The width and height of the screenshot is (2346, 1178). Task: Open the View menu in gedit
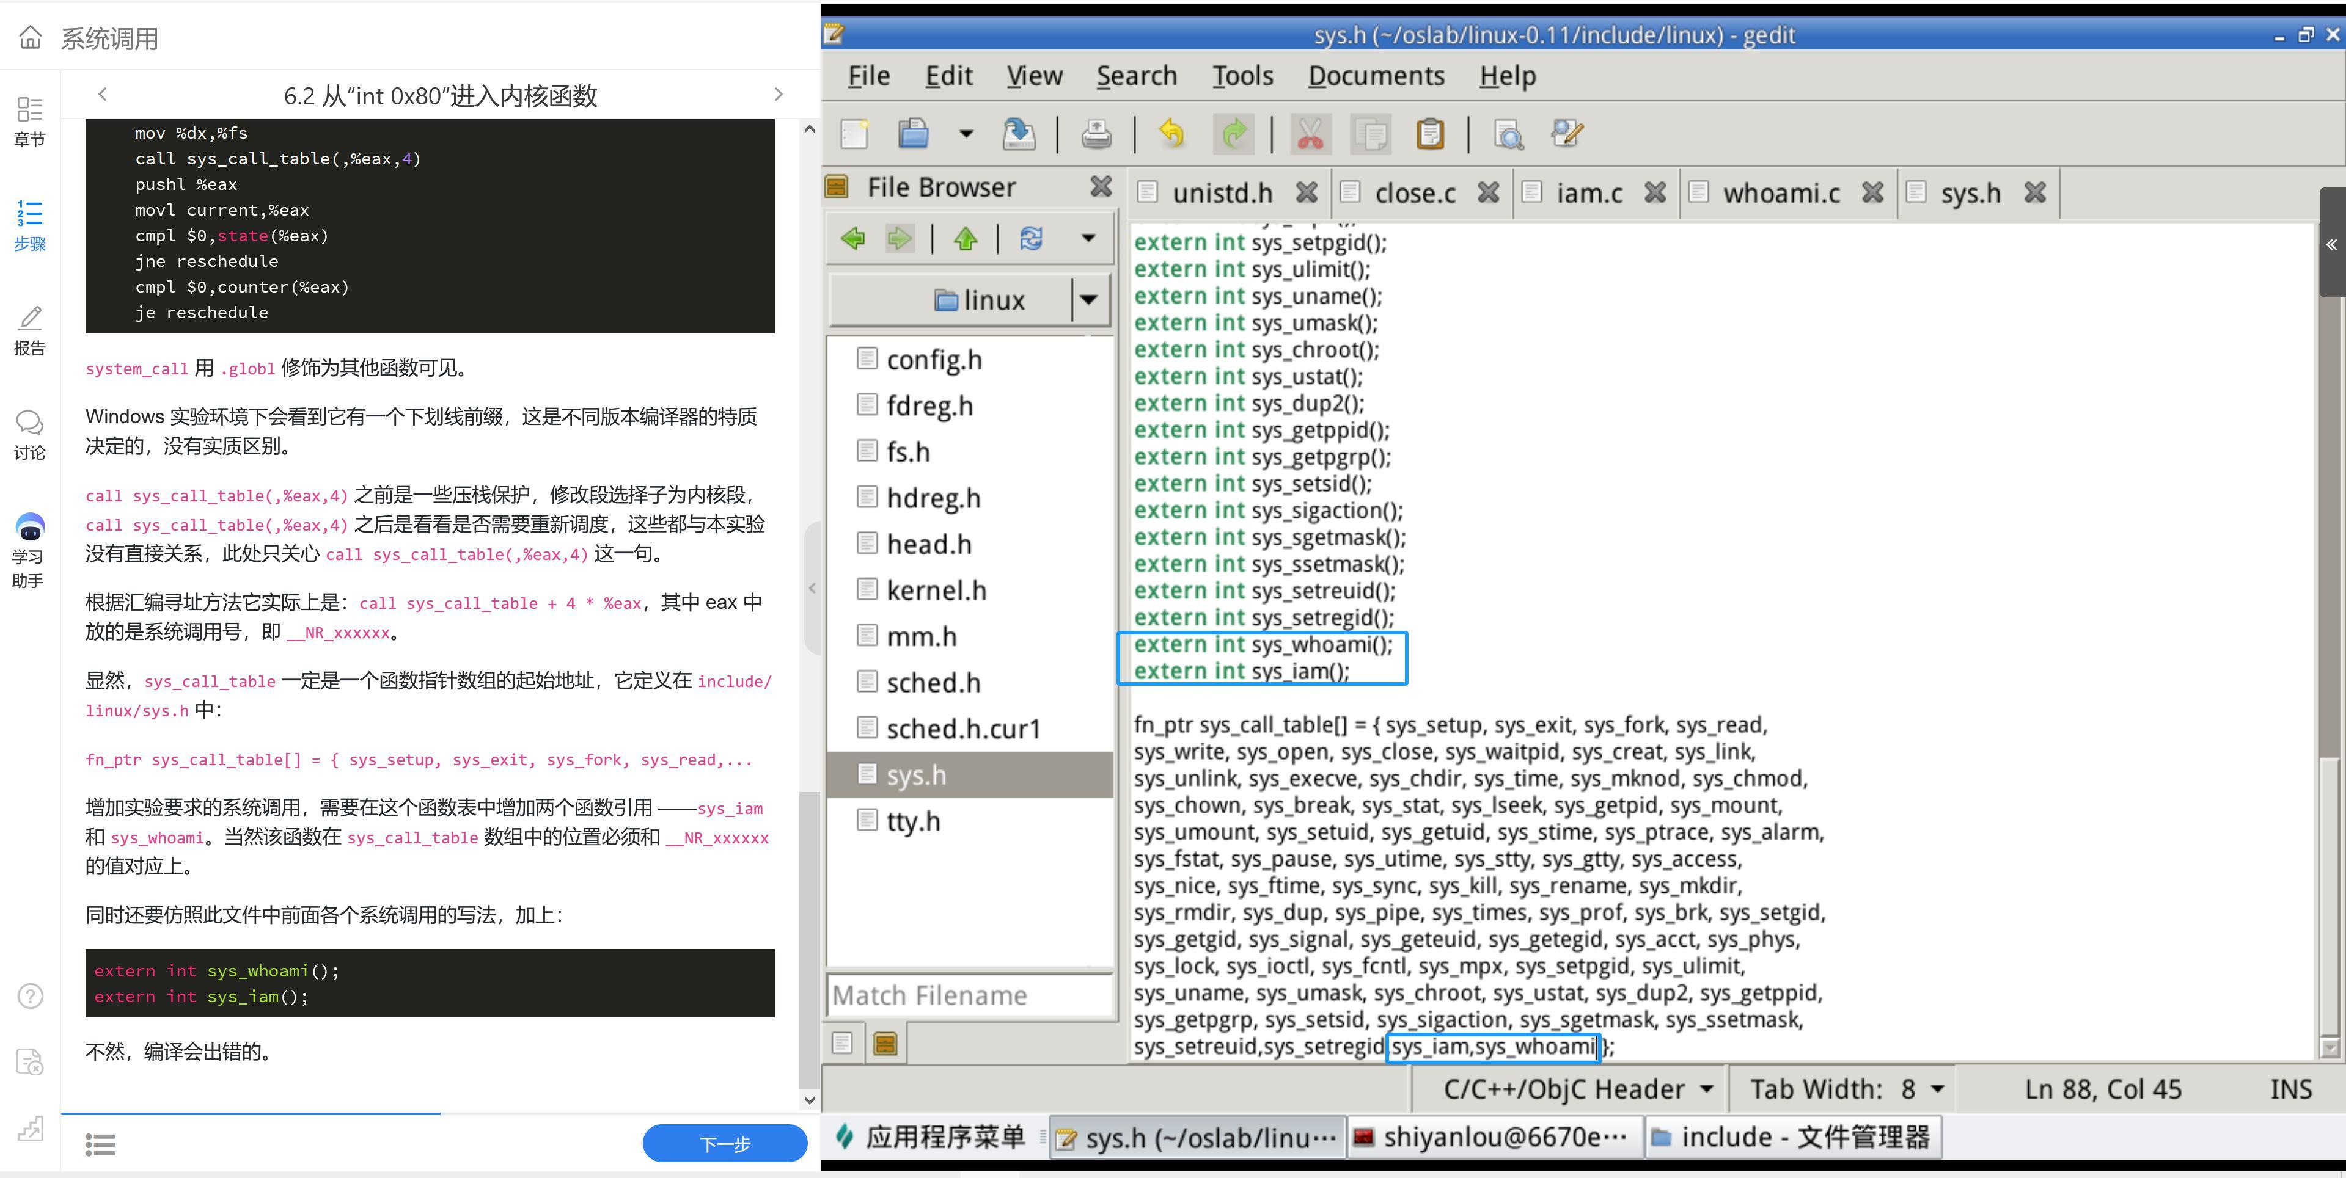point(1033,76)
